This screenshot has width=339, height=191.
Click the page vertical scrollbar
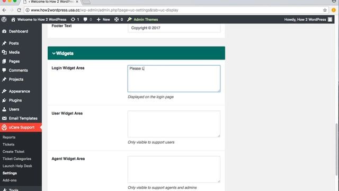coord(336,150)
